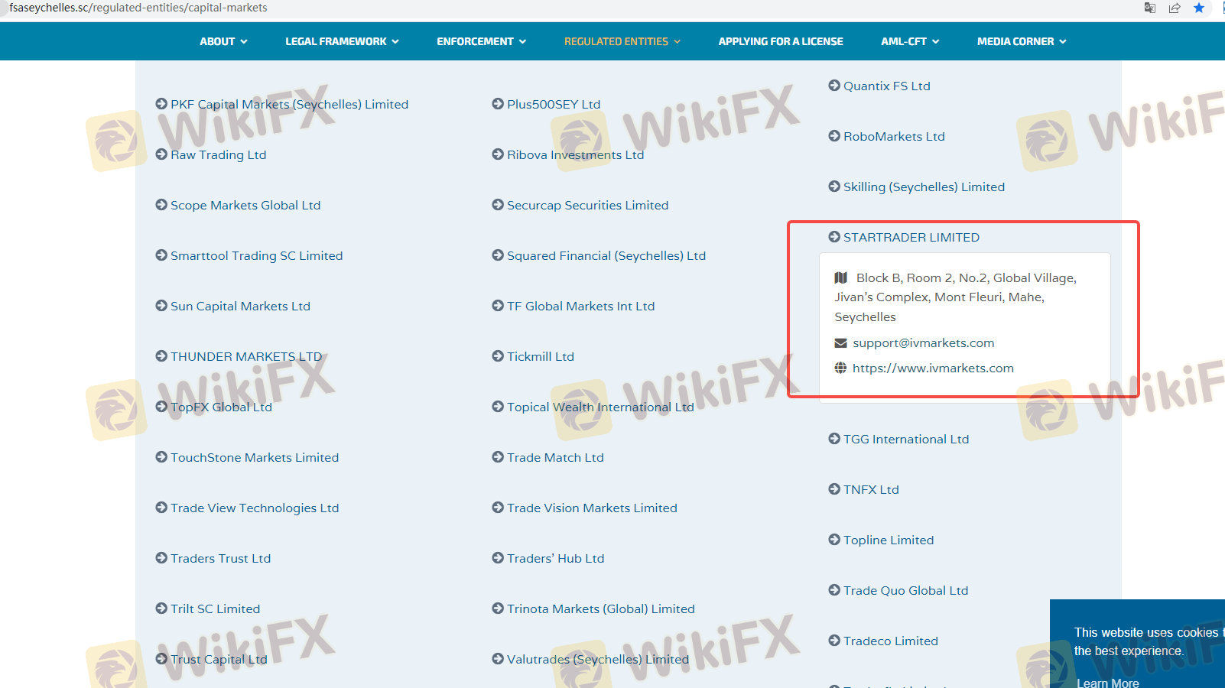Expand TGG International Ltd entry
Image resolution: width=1225 pixels, height=688 pixels.
point(905,439)
